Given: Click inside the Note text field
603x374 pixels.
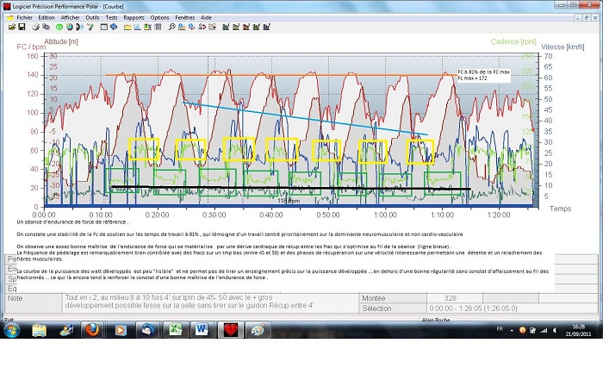Looking at the screenshot, I should tap(210, 302).
